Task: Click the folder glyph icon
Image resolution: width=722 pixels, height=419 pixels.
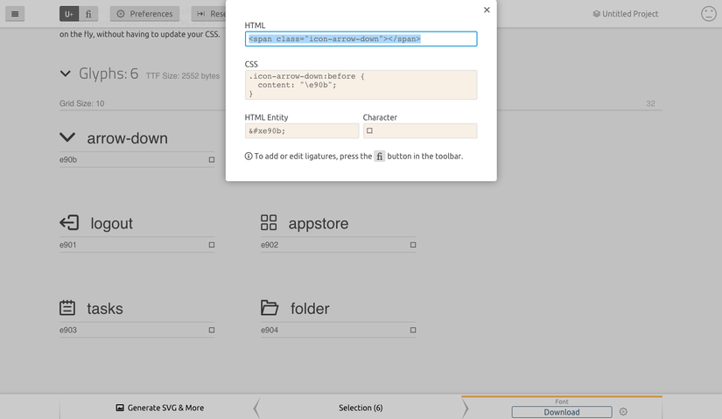Action: click(270, 308)
